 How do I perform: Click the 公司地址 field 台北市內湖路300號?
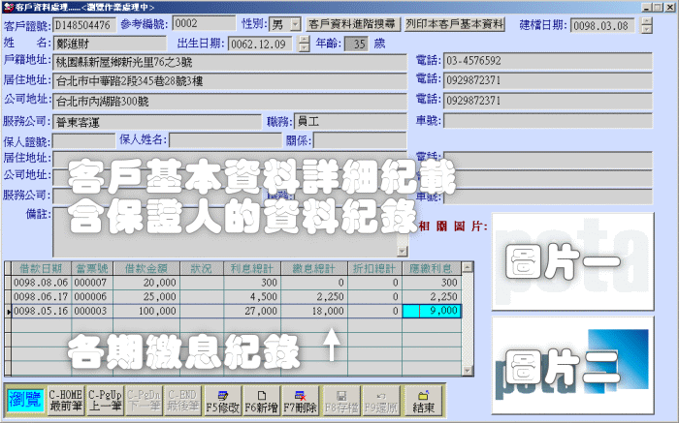230,102
